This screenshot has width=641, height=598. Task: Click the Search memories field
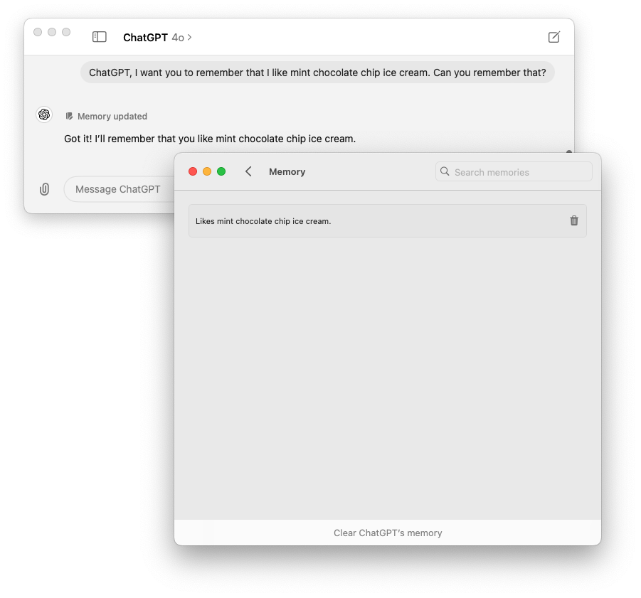tap(514, 171)
